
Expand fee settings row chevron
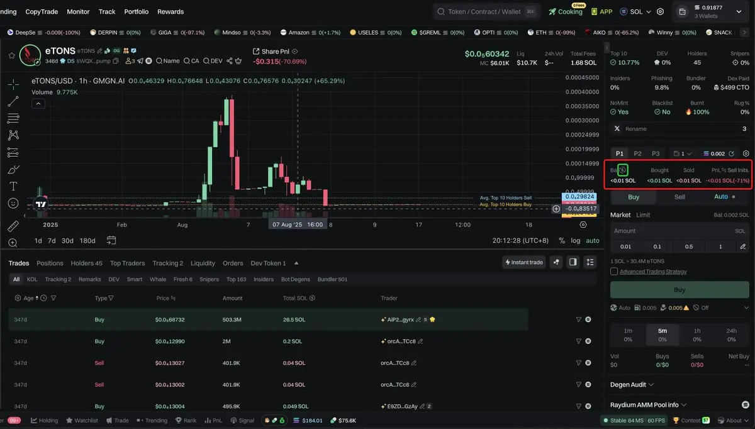746,308
